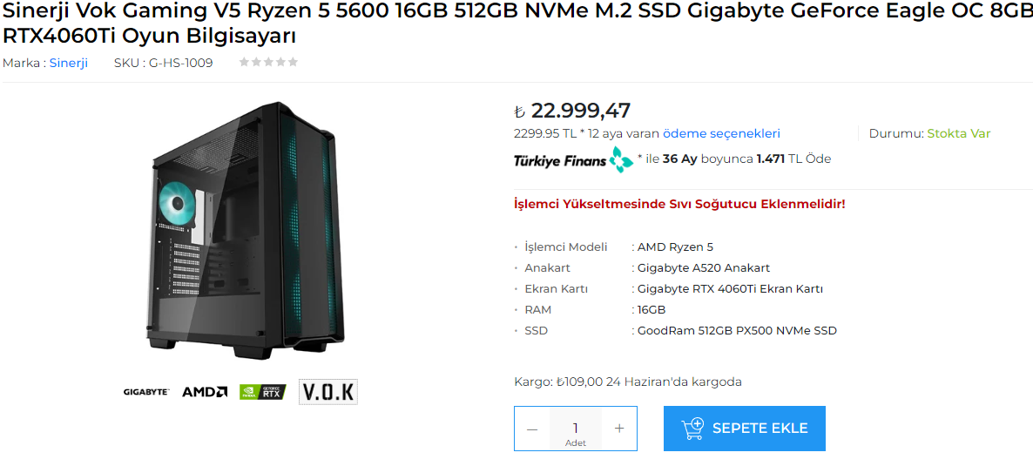This screenshot has height=466, width=1033.
Task: Click the star rating icons
Action: (x=269, y=62)
